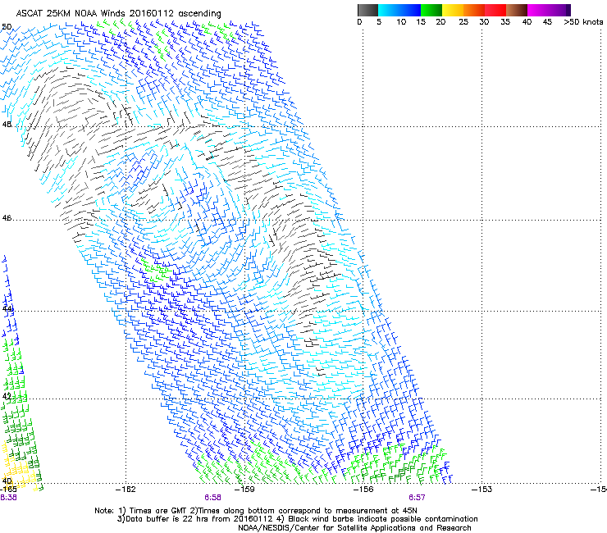This screenshot has width=607, height=533.
Task: Click the '35' legend scale label
Action: (505, 21)
